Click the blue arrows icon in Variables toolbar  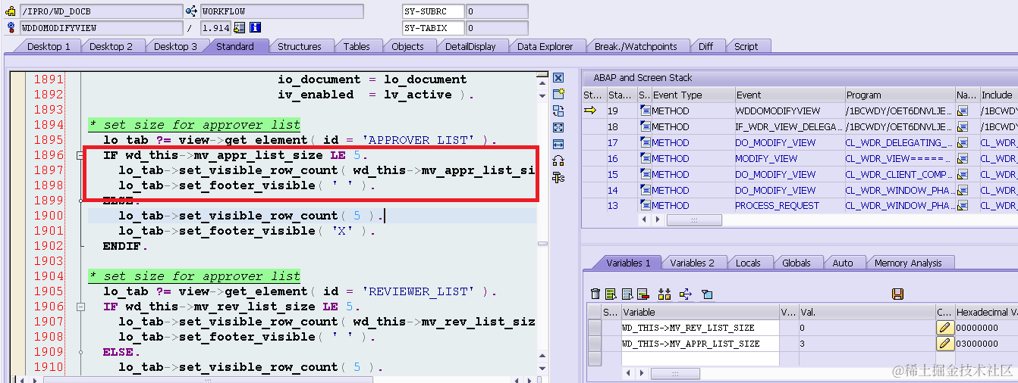[686, 294]
